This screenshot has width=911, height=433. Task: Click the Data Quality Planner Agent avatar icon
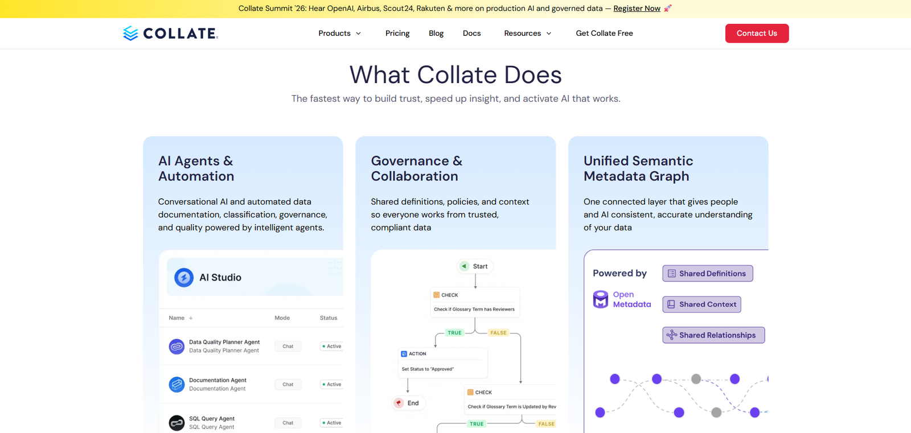pyautogui.click(x=177, y=347)
